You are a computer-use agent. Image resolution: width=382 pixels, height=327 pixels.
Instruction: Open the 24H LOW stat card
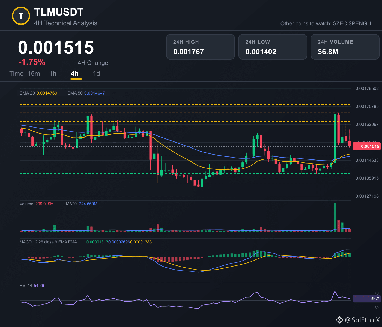click(x=273, y=47)
